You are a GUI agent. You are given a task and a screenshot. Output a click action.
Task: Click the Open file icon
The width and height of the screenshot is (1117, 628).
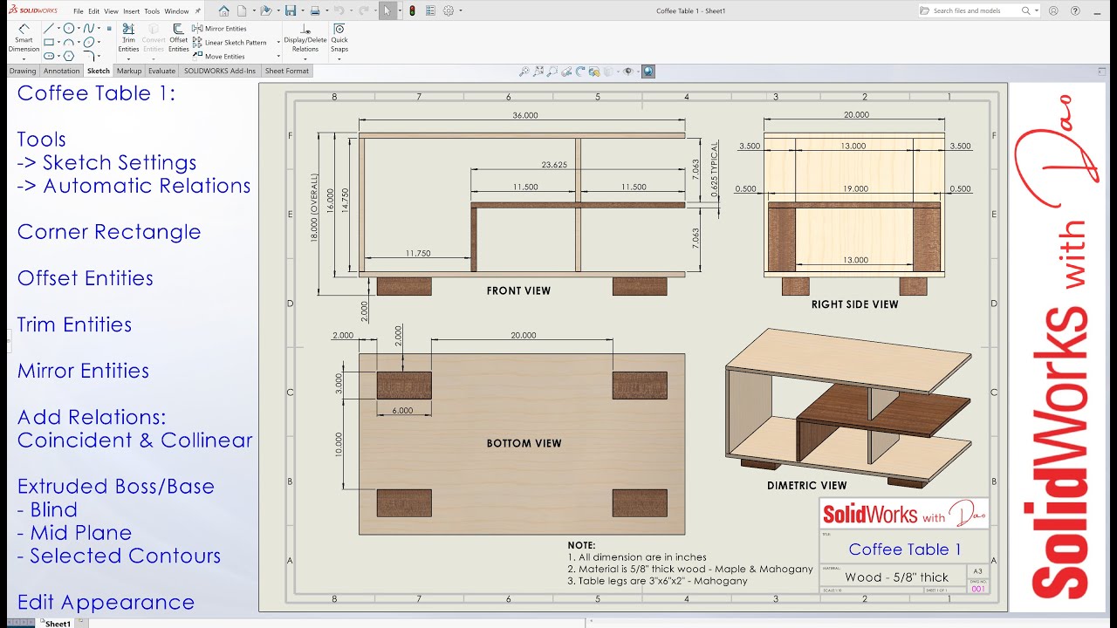pyautogui.click(x=266, y=10)
